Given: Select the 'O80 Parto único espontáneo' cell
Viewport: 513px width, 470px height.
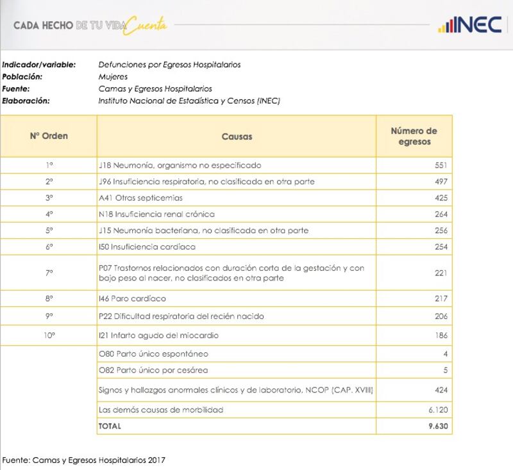Looking at the screenshot, I should [x=237, y=353].
